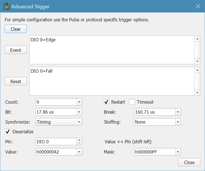Open the Count dropdown
Screen dimensions: 205x171
coord(79,102)
